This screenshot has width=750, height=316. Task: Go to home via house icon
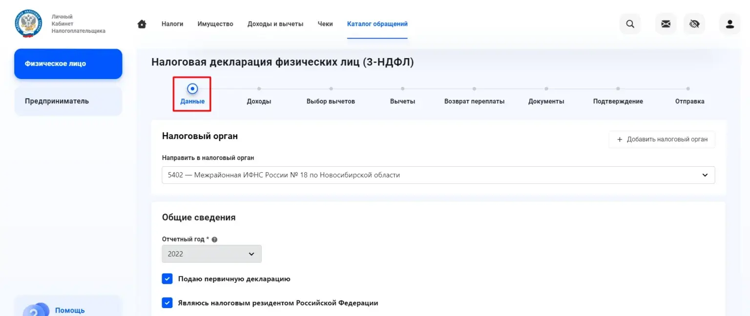[142, 24]
